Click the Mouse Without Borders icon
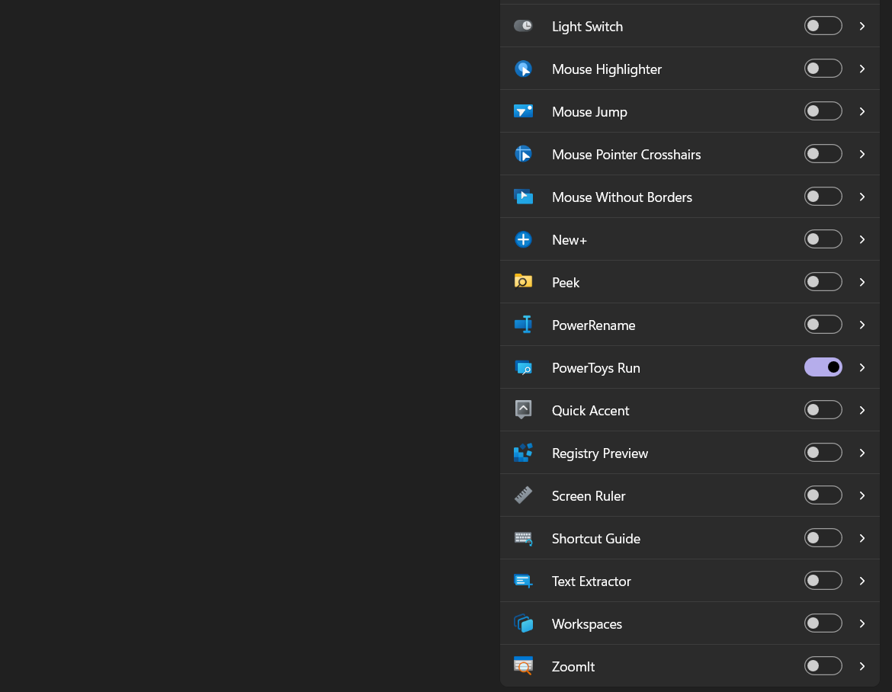The width and height of the screenshot is (892, 692). coord(523,197)
